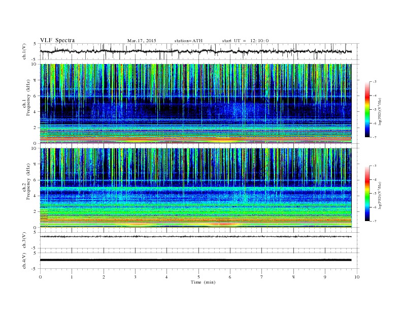Click time axis tick label "8"

coord(293,277)
